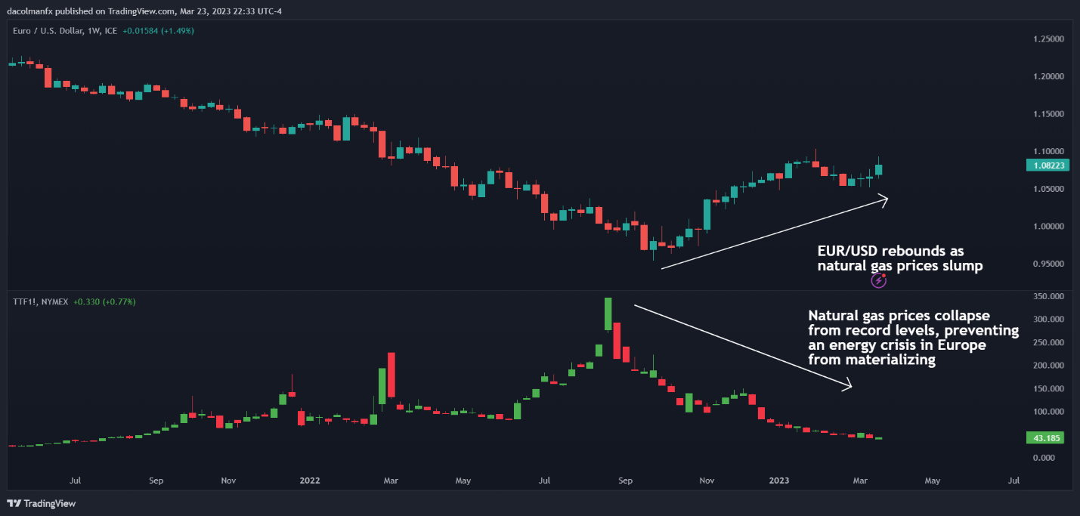The height and width of the screenshot is (516, 1080).
Task: Click the large red TTF candle in March 2022
Action: (391, 378)
